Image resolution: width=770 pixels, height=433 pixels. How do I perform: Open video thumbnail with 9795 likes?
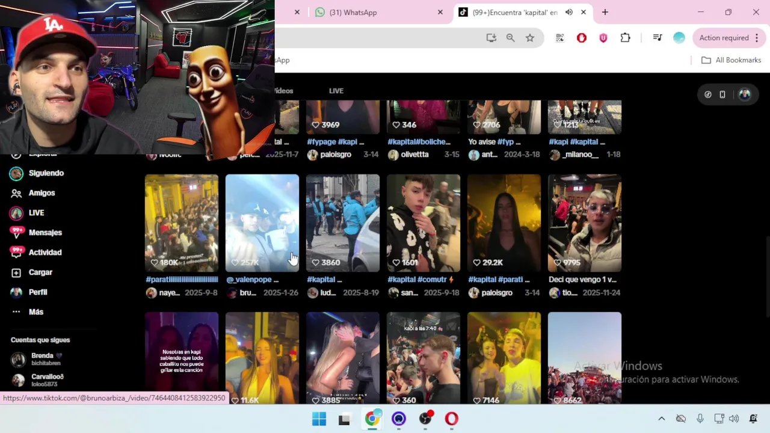[585, 223]
